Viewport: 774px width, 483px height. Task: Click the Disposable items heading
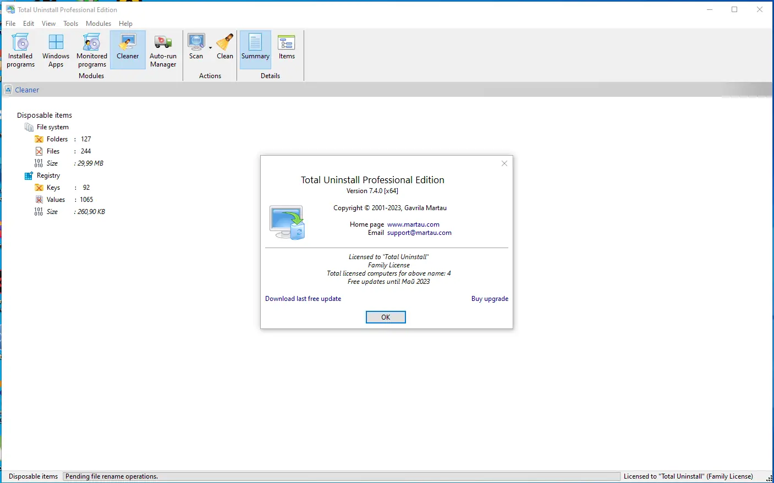(x=45, y=115)
